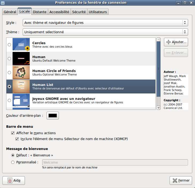Switch to the Locale tab
195x188 pixels.
(25, 12)
